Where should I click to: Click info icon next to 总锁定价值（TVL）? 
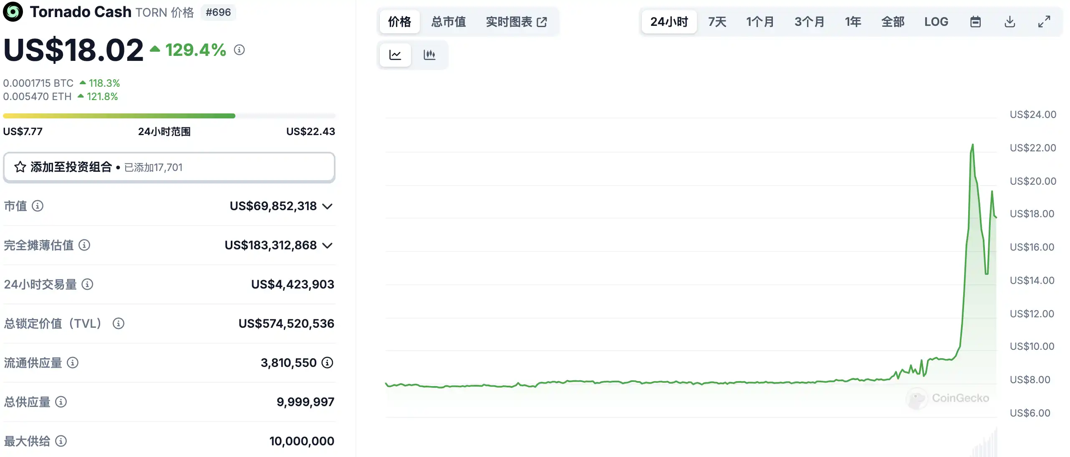(x=119, y=324)
